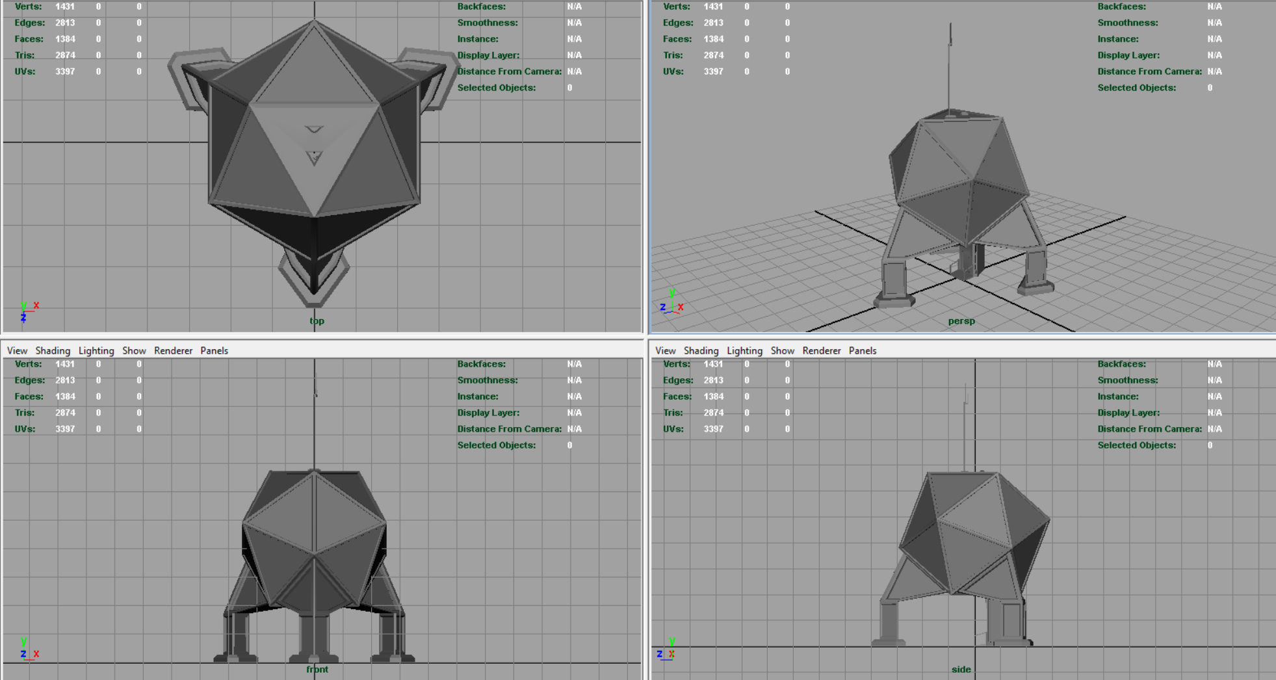The image size is (1276, 680).
Task: Click the 'UVs:' label in the top viewport
Action: pos(25,72)
